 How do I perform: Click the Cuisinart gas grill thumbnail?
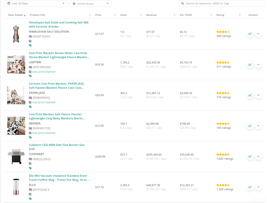click(16, 156)
